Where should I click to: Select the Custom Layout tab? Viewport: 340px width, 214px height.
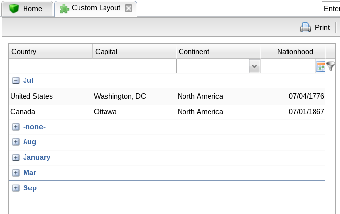point(96,8)
